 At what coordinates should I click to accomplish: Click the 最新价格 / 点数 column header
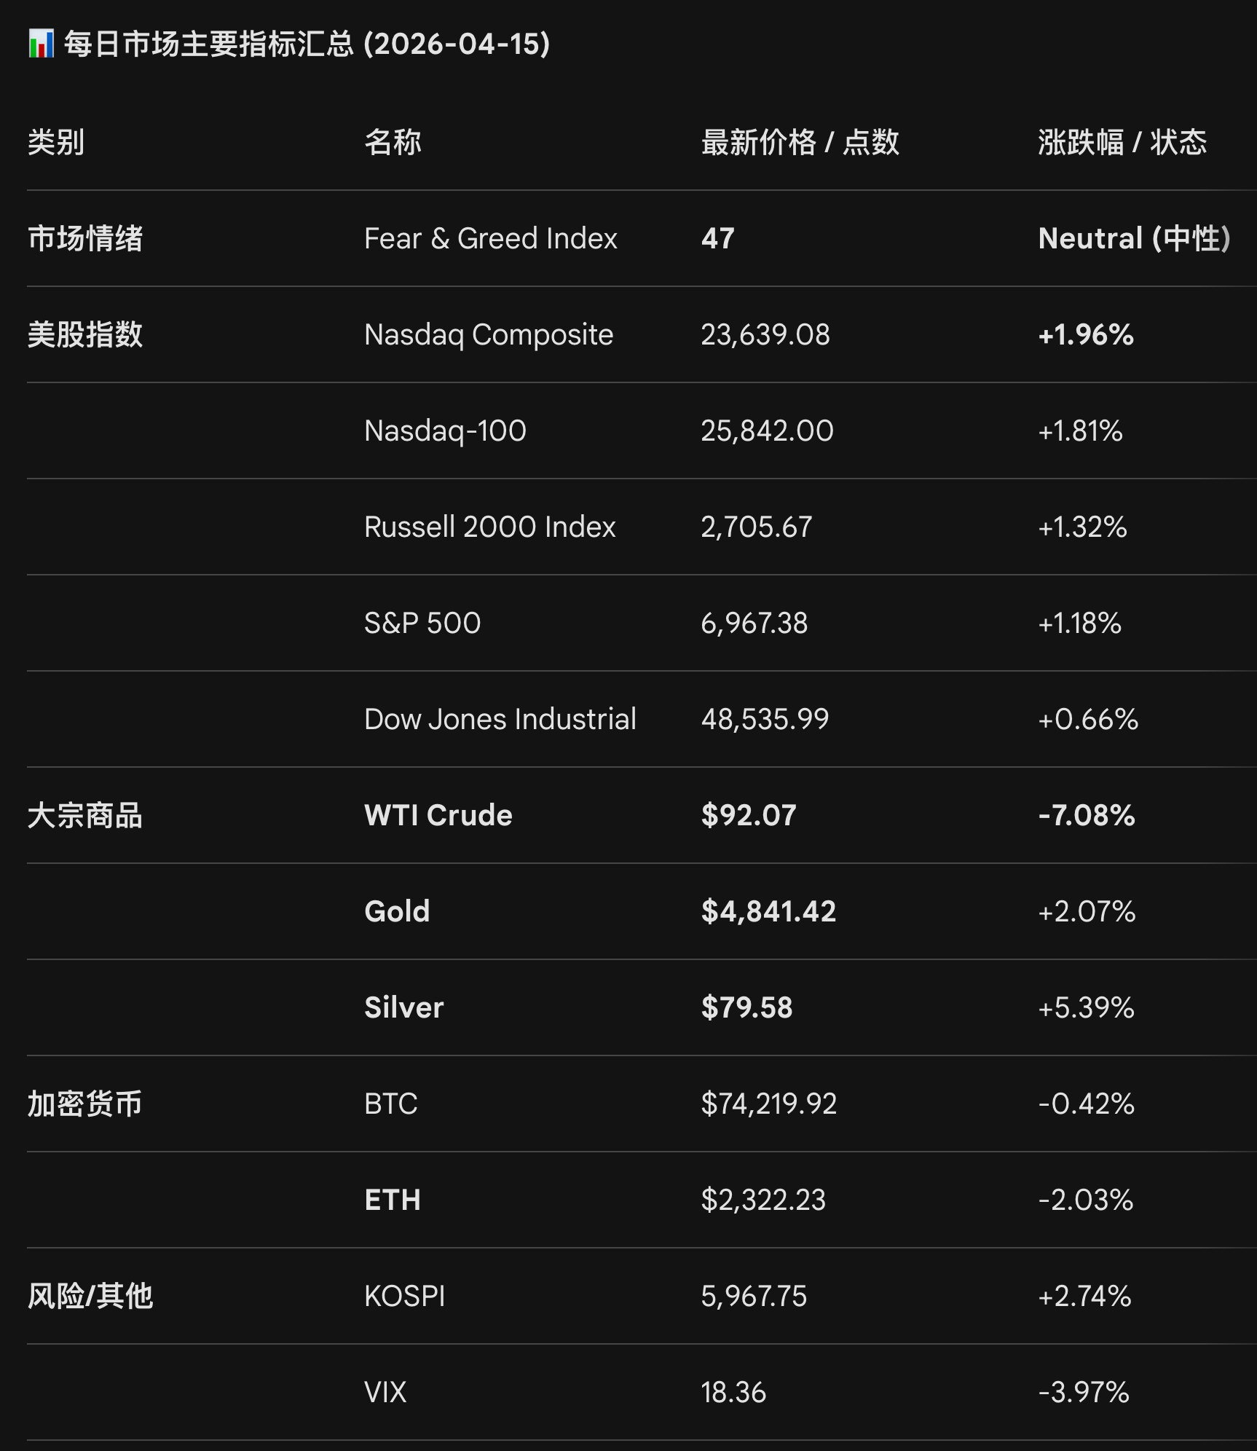point(800,142)
